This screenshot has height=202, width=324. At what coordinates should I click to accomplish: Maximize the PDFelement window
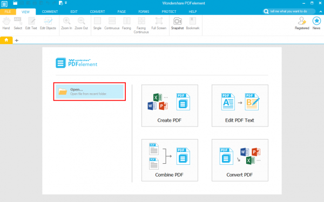click(312, 3)
